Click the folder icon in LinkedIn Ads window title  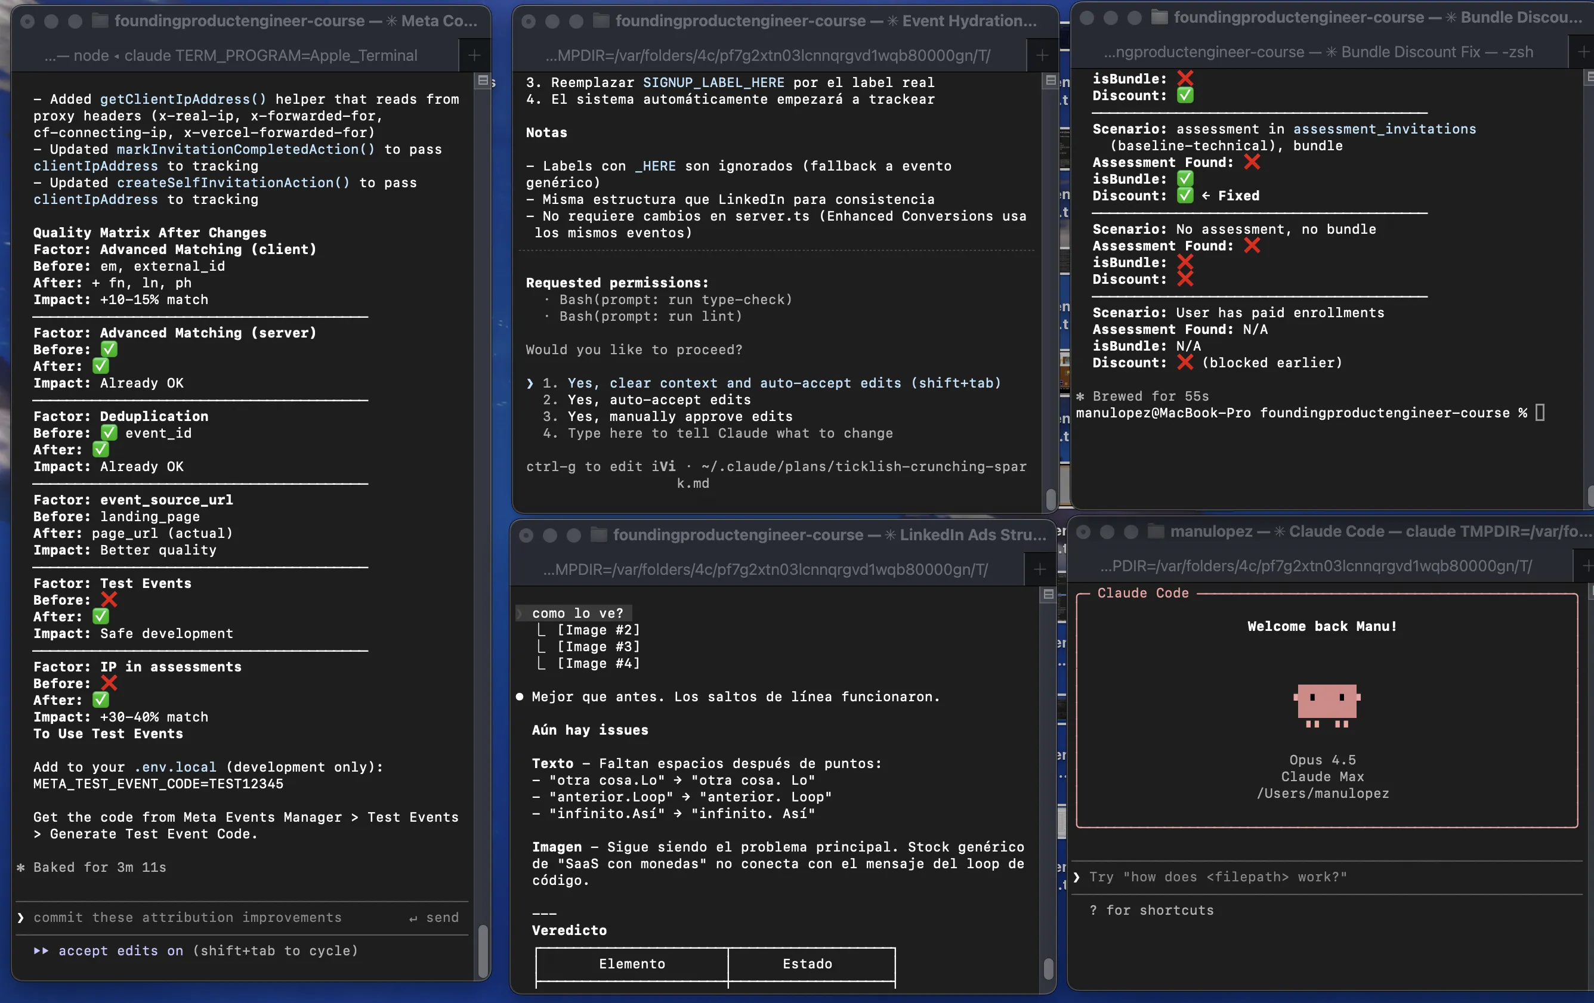click(598, 534)
